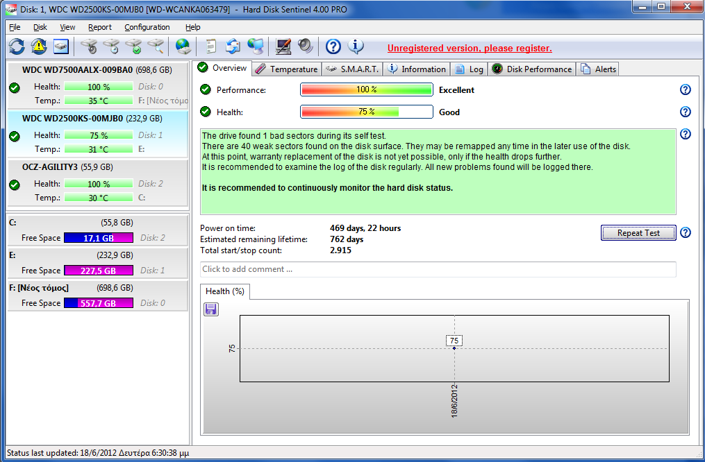Click the information bubble toolbar icon
This screenshot has width=705, height=462.
coord(356,46)
